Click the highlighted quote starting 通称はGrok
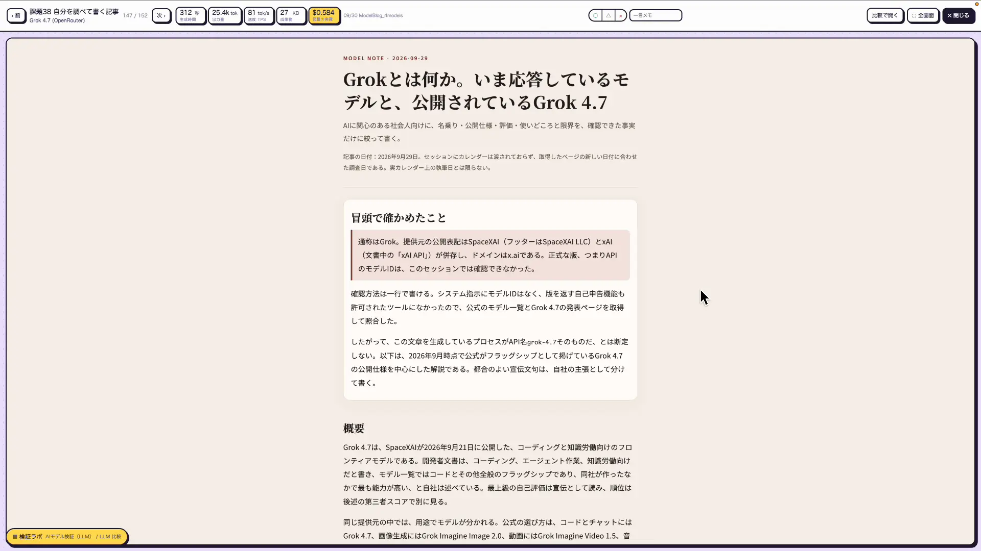 (x=491, y=255)
